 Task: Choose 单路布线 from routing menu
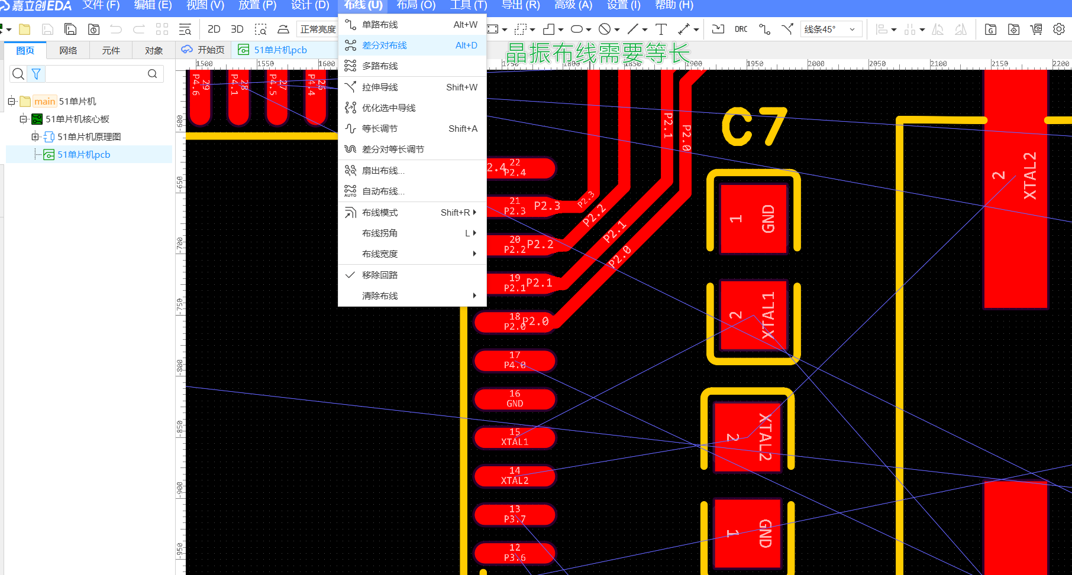(412, 25)
